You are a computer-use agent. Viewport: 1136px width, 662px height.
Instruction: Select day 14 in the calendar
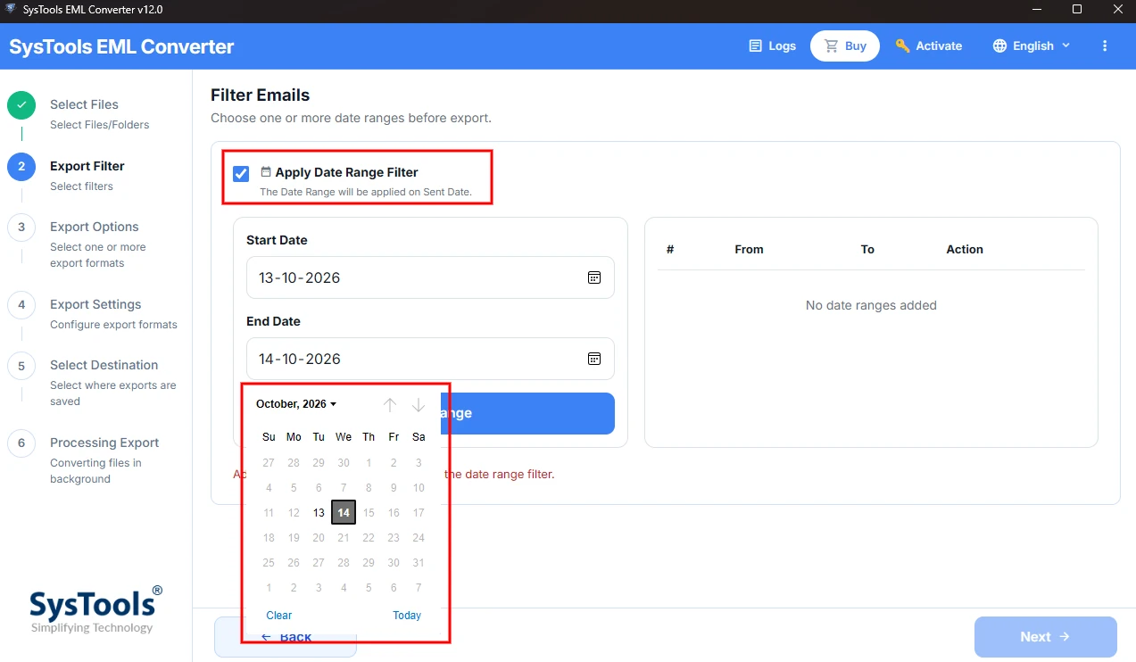[344, 513]
